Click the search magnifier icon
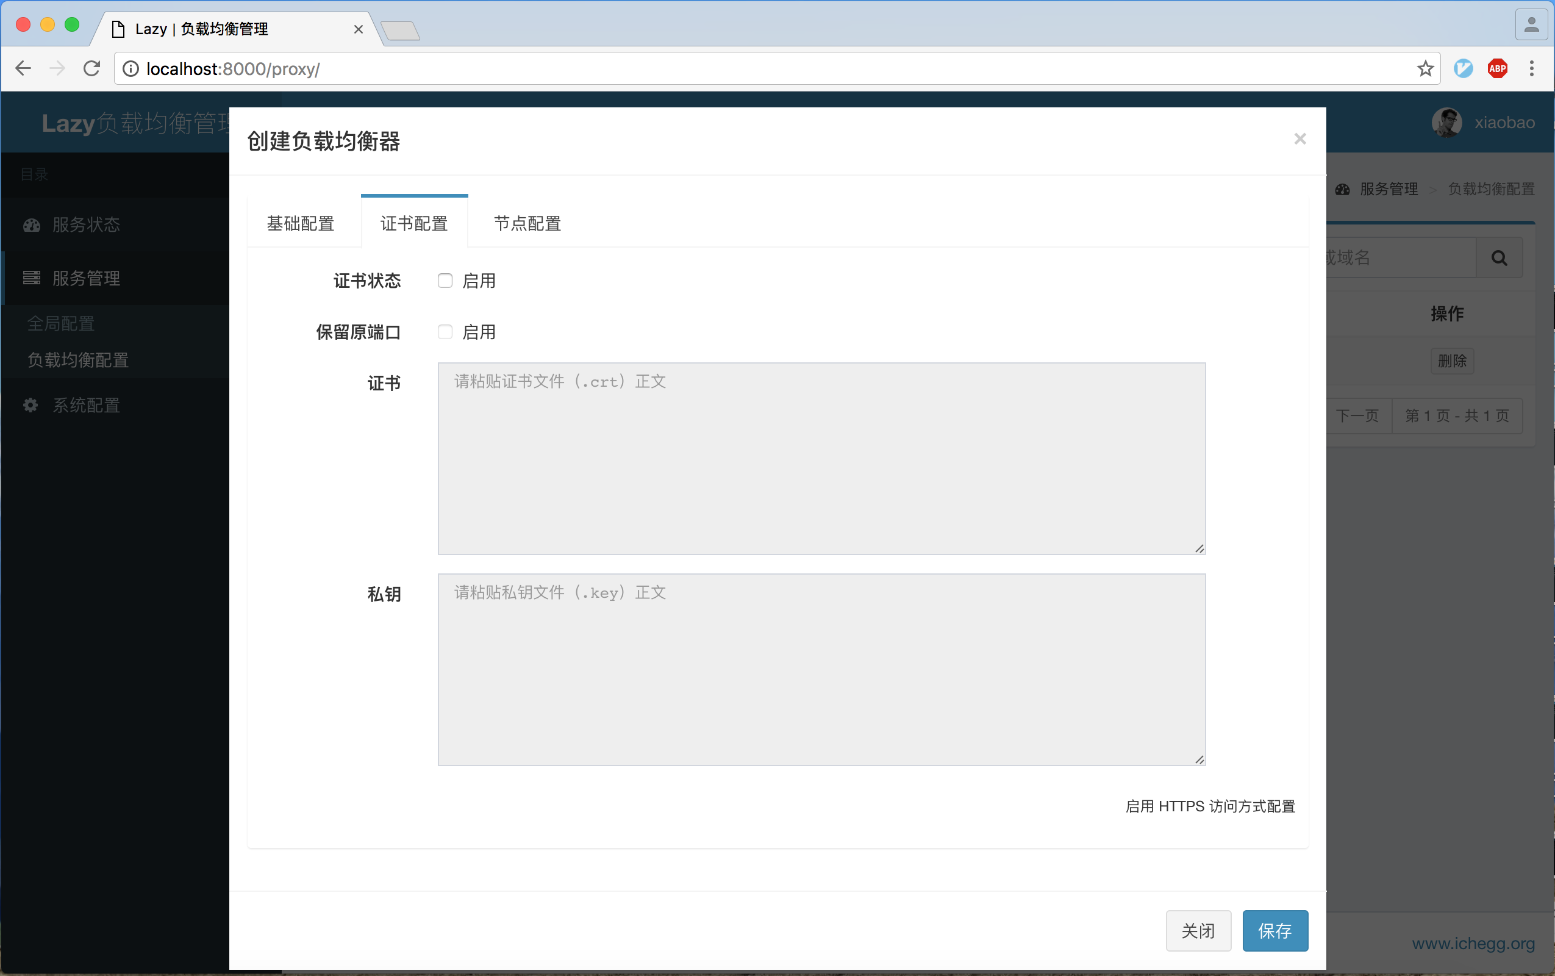1555x976 pixels. point(1499,258)
